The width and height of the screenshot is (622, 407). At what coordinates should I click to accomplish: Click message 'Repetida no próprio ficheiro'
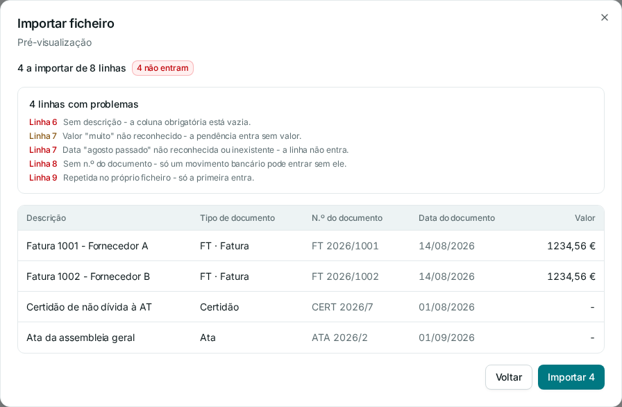pos(117,178)
